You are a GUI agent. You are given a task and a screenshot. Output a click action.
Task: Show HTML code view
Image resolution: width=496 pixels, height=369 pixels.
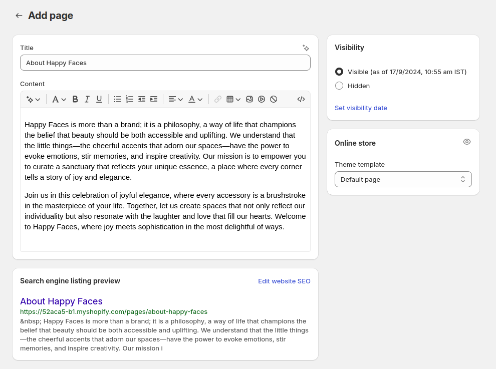pos(301,99)
